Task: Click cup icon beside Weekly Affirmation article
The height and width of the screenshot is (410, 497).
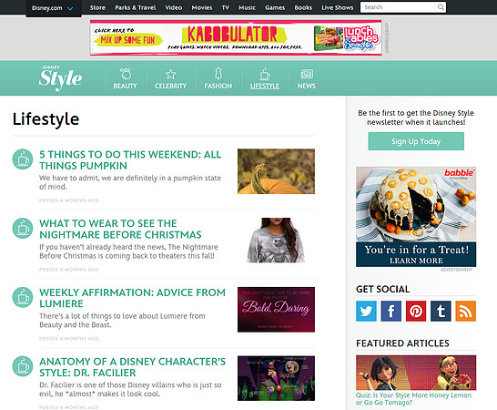Action: point(23,297)
